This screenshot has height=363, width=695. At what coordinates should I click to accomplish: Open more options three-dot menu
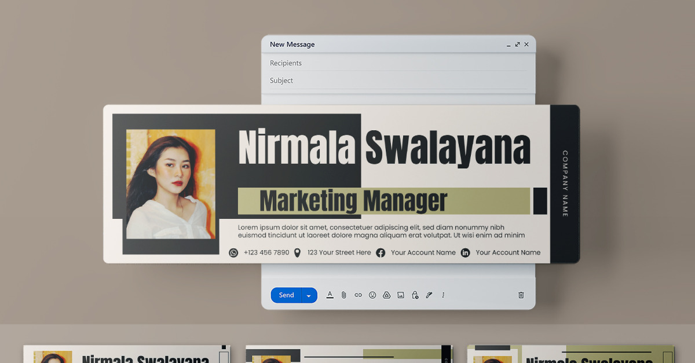pyautogui.click(x=443, y=295)
